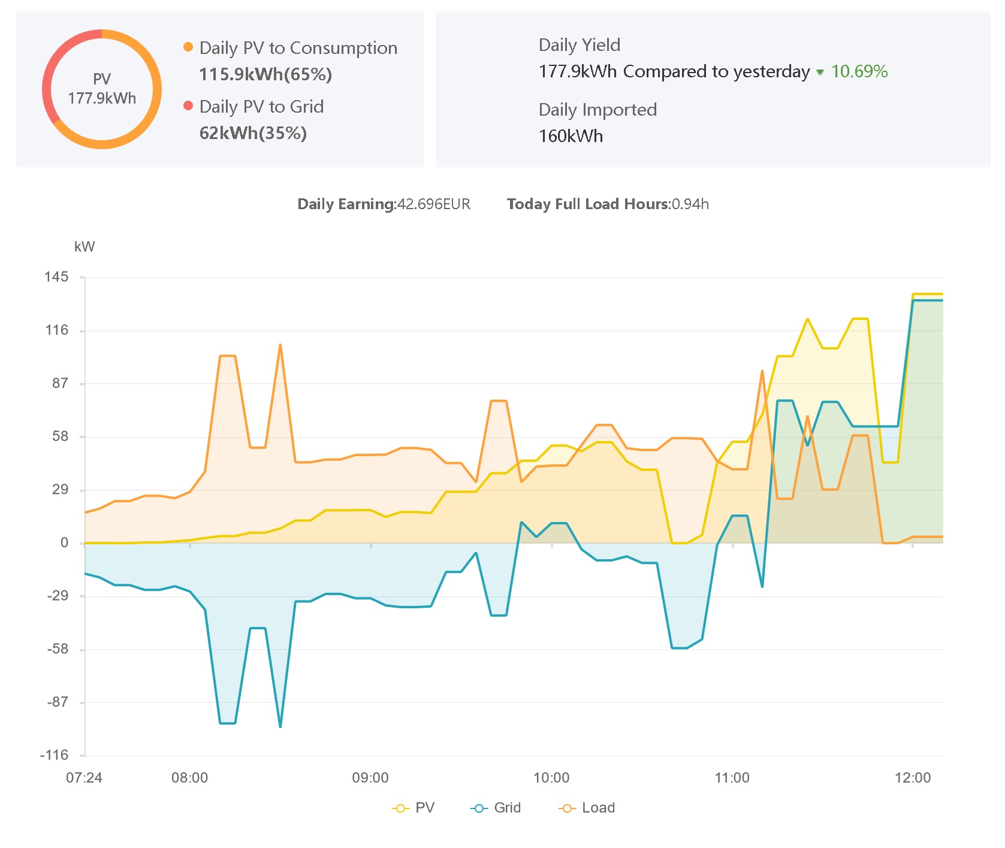The height and width of the screenshot is (848, 1005).
Task: Click the 08:00 time axis label
Action: (189, 778)
